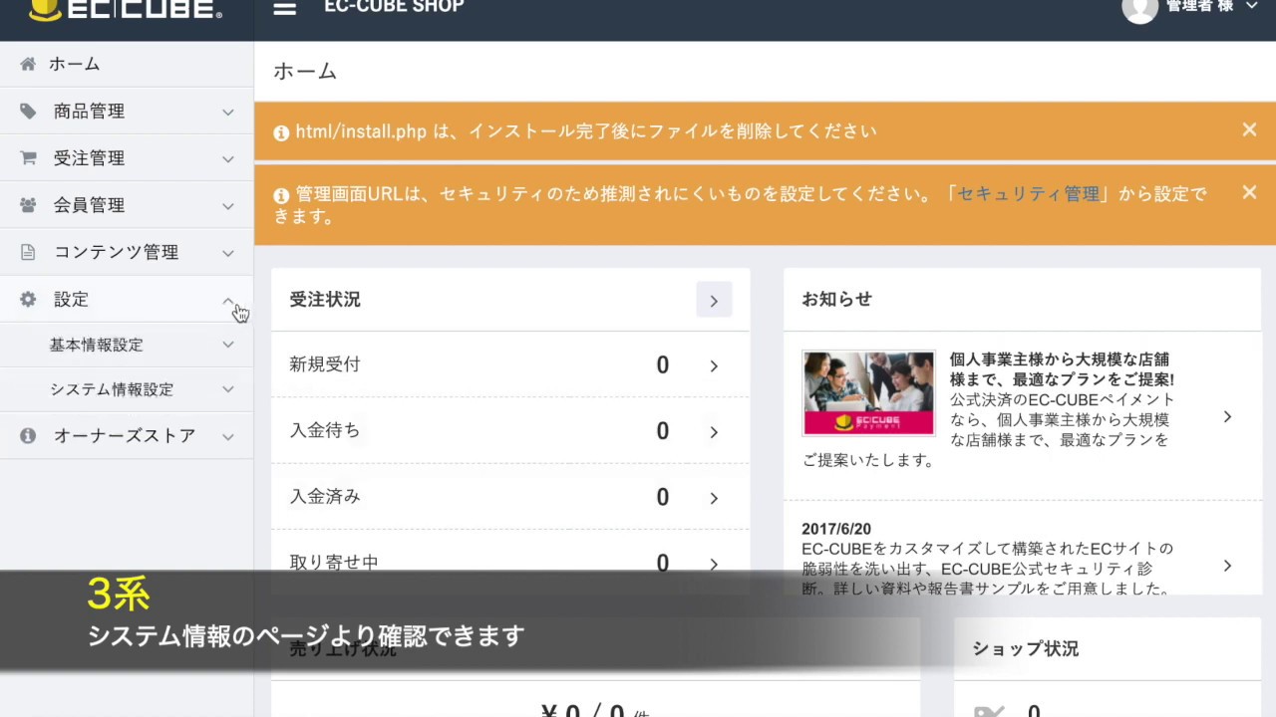Click the 受注状況 panel heading

pyautogui.click(x=325, y=299)
